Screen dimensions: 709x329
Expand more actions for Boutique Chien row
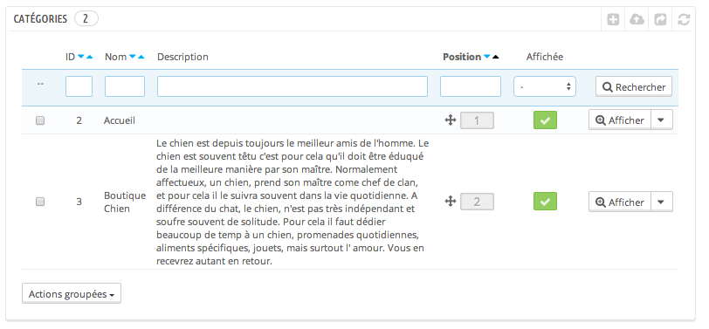(662, 202)
